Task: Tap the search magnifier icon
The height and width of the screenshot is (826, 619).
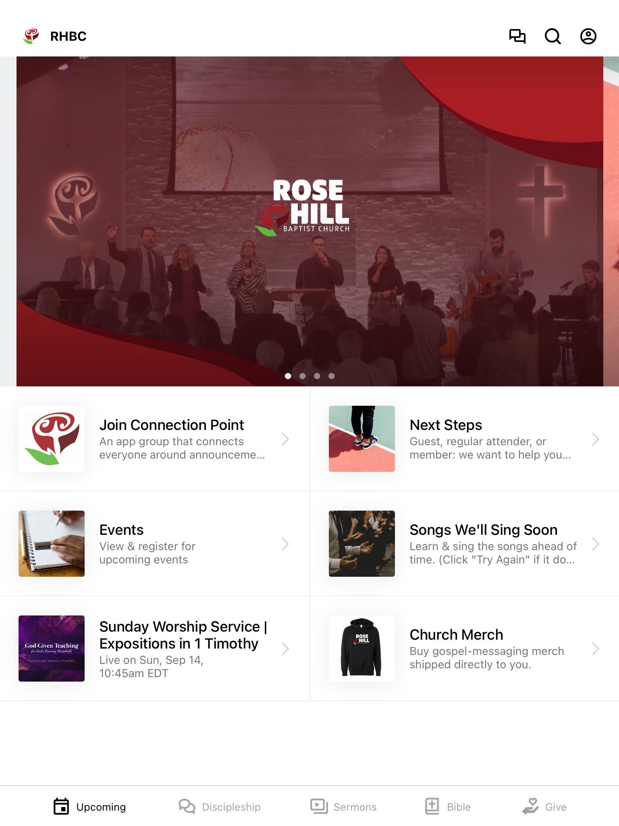Action: click(553, 36)
